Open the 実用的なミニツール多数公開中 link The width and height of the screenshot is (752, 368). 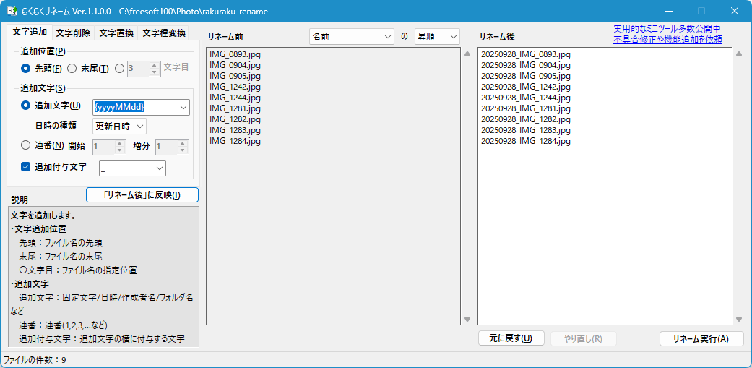click(667, 29)
